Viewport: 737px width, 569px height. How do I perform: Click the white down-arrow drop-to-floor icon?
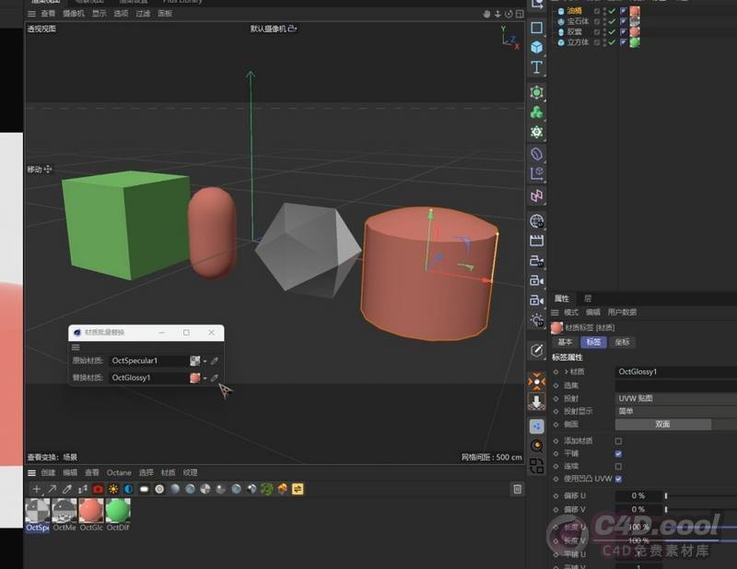point(536,401)
